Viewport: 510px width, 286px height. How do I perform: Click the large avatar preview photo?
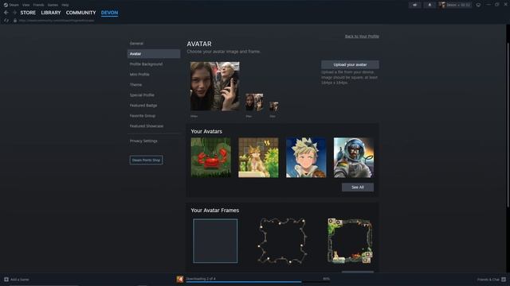pos(214,87)
